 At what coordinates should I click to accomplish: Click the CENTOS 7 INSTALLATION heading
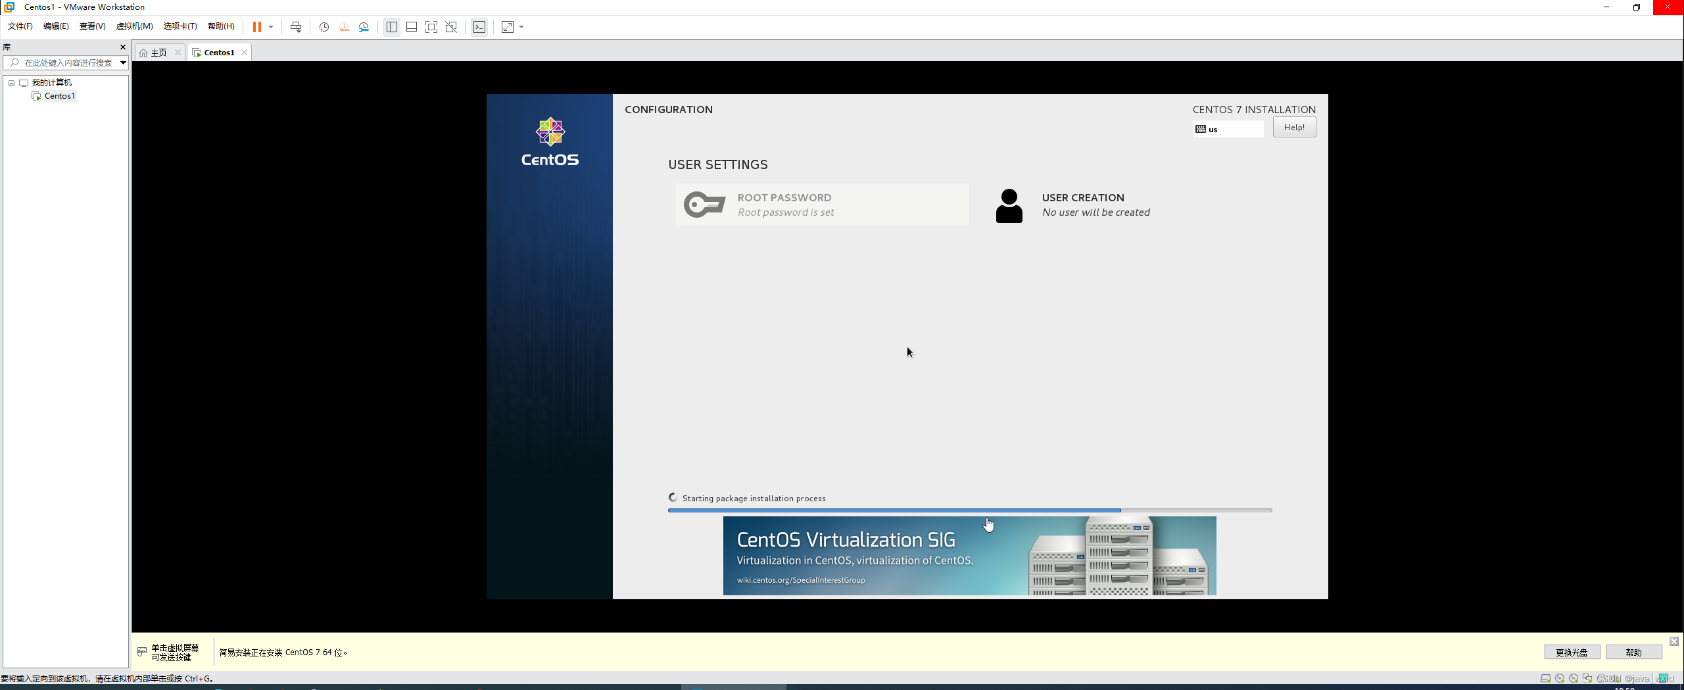tap(1254, 109)
